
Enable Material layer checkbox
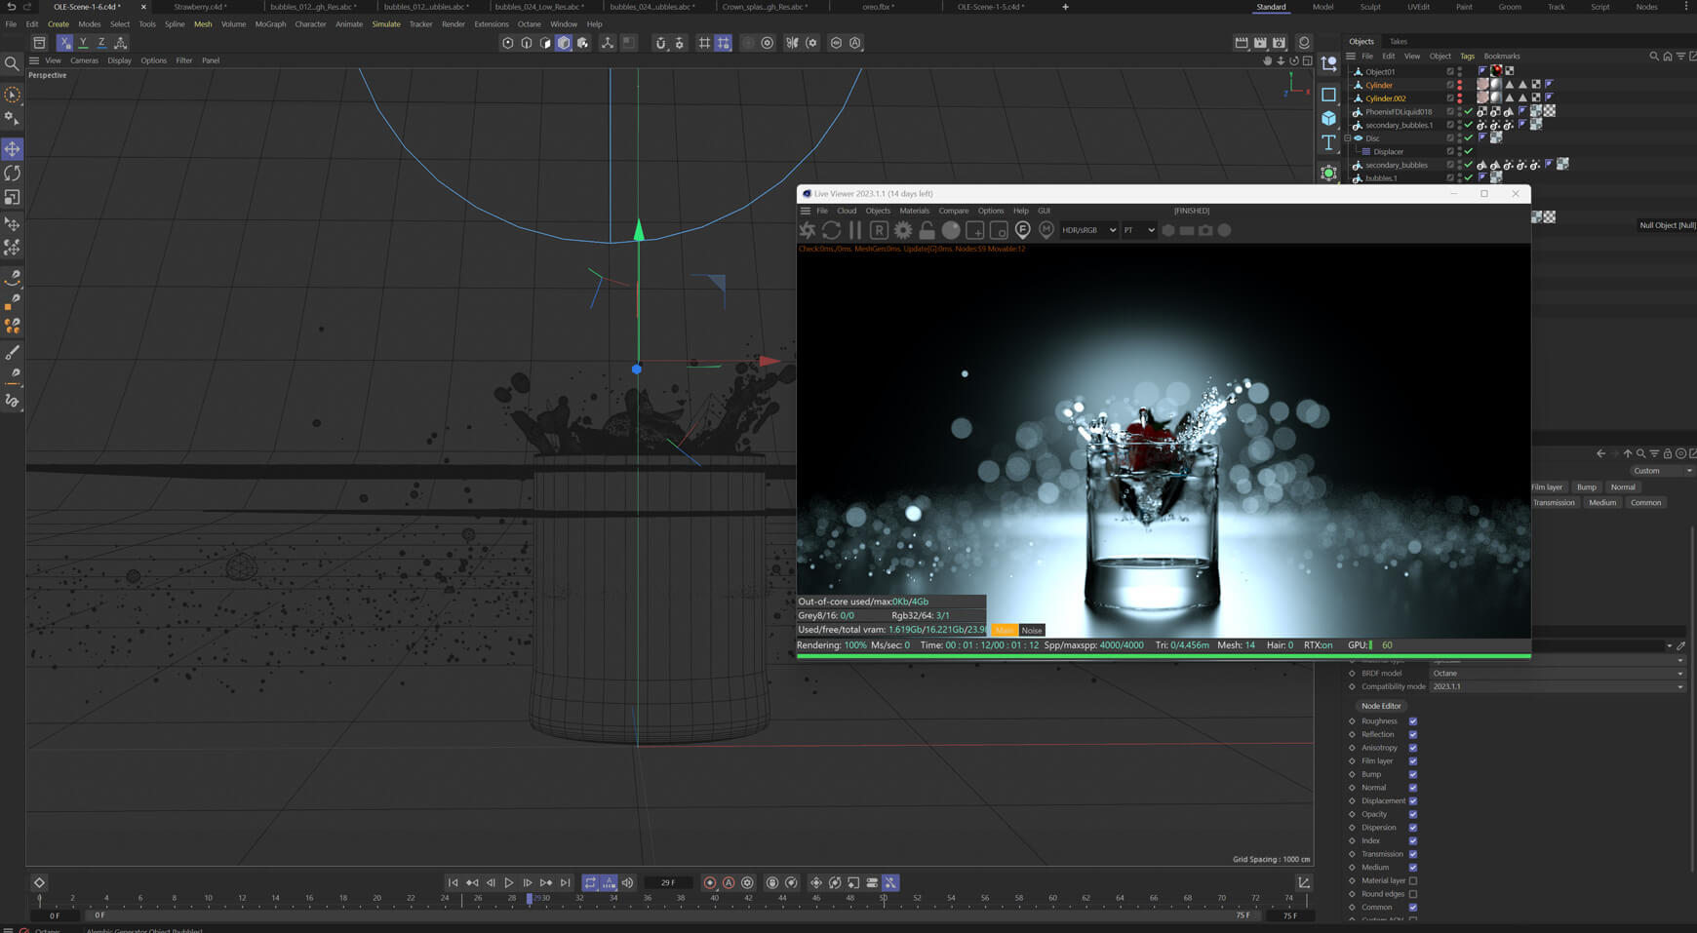click(1413, 881)
